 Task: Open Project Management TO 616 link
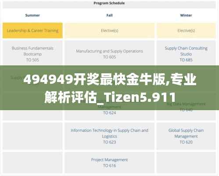tap(110, 162)
